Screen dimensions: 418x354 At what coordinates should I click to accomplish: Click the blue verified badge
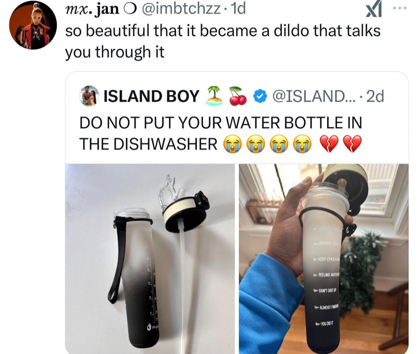pyautogui.click(x=260, y=96)
